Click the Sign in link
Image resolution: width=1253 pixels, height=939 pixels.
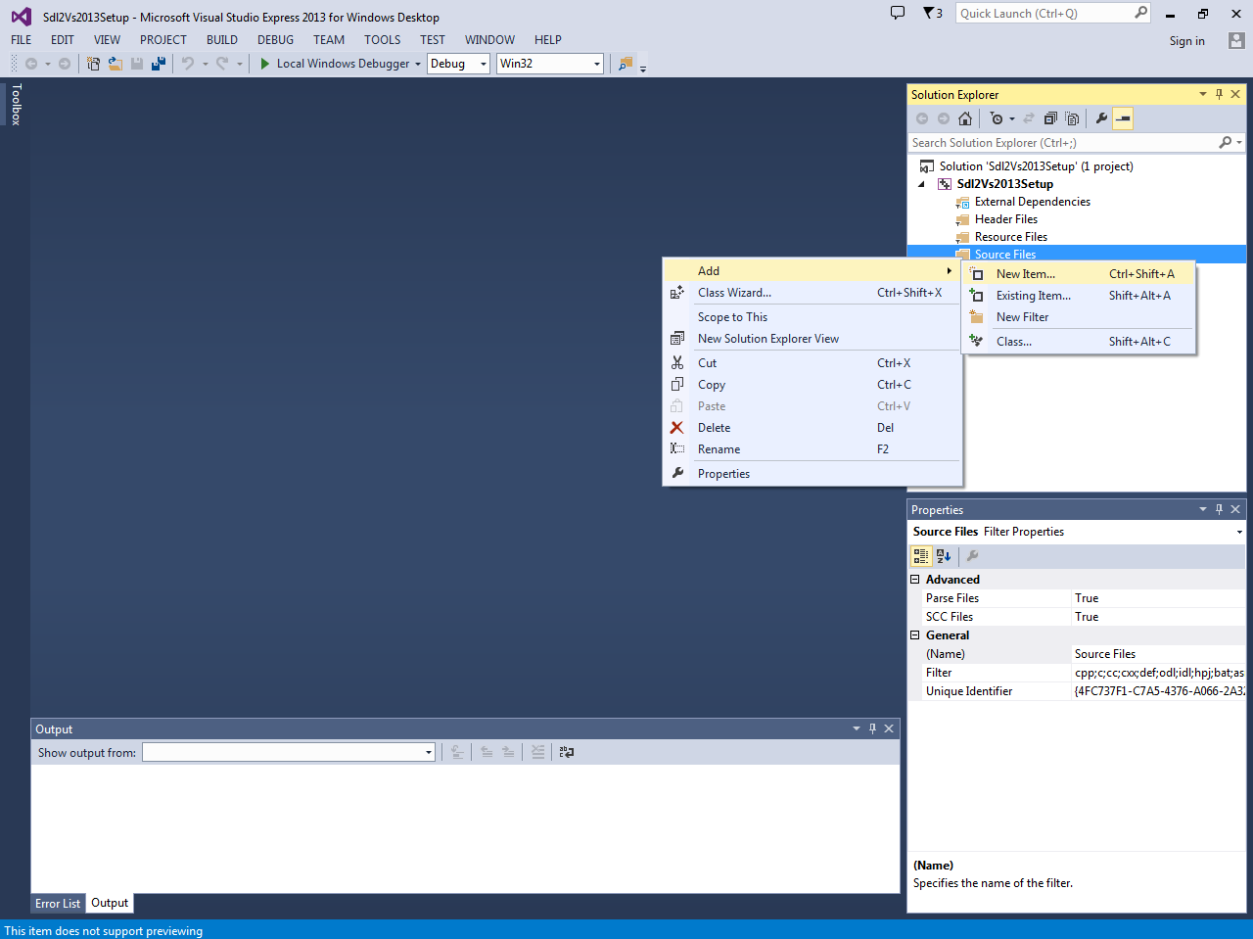click(1186, 40)
